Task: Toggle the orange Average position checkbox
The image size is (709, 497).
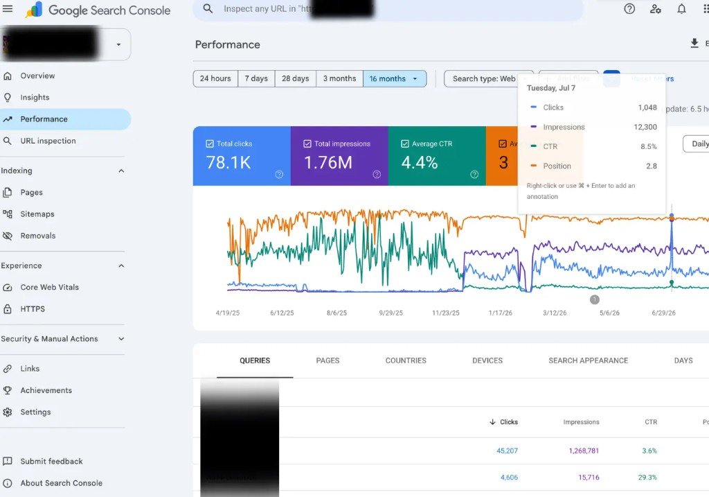Action: [503, 143]
